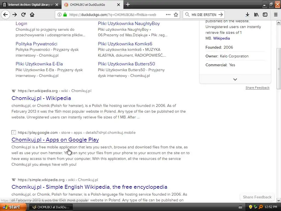Click the system clock showing 12:52 PM

click(271, 207)
